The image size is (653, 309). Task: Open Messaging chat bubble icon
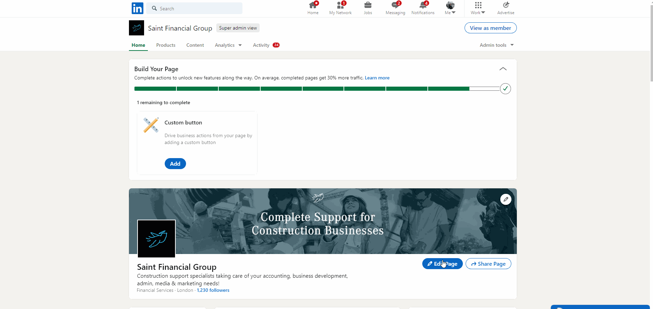click(x=395, y=5)
